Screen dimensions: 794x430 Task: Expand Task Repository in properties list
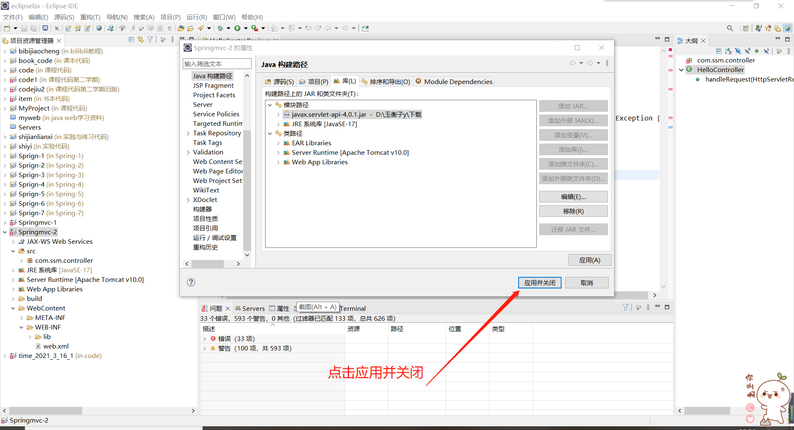(x=188, y=133)
